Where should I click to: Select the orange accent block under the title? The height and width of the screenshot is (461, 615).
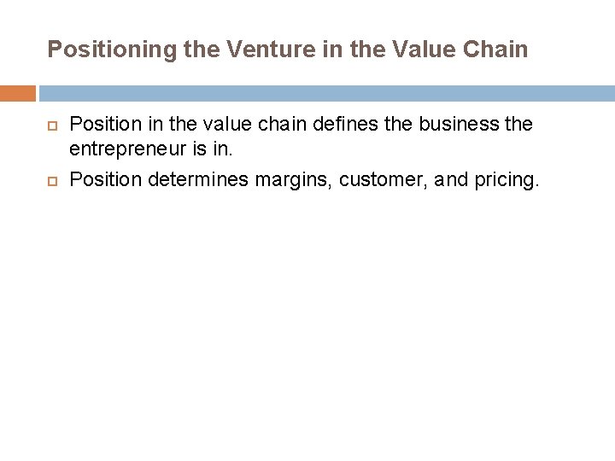tap(18, 93)
